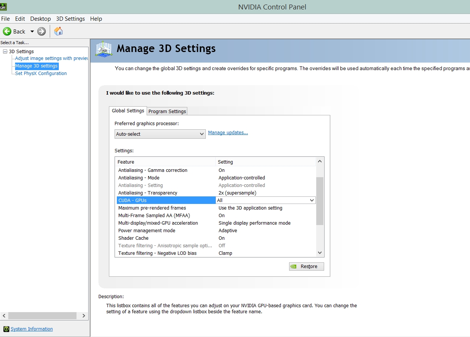Image resolution: width=470 pixels, height=337 pixels.
Task: Open the Preferred graphics processor dropdown
Action: [x=160, y=134]
